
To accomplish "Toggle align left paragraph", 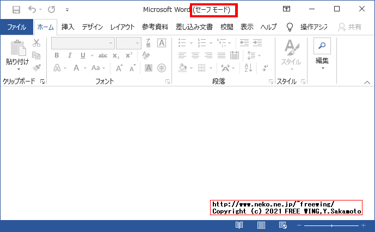I will click(x=182, y=55).
